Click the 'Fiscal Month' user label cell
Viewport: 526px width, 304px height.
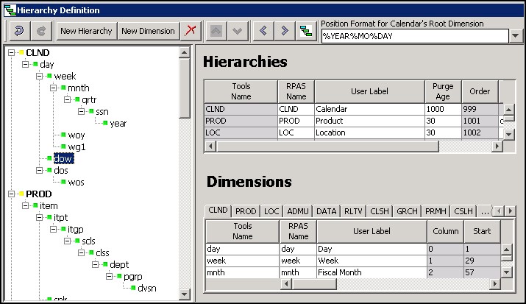[x=372, y=272]
